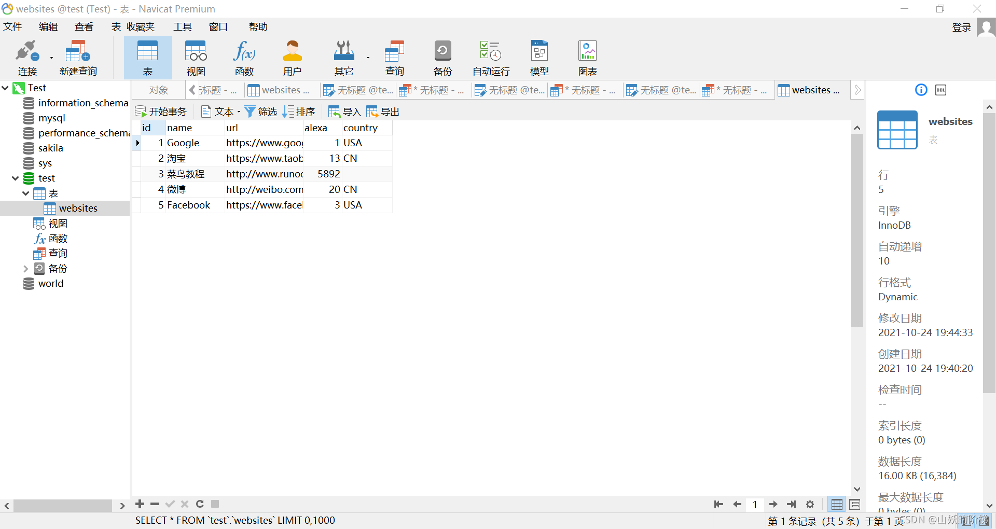
Task: Select the world database
Action: point(44,284)
